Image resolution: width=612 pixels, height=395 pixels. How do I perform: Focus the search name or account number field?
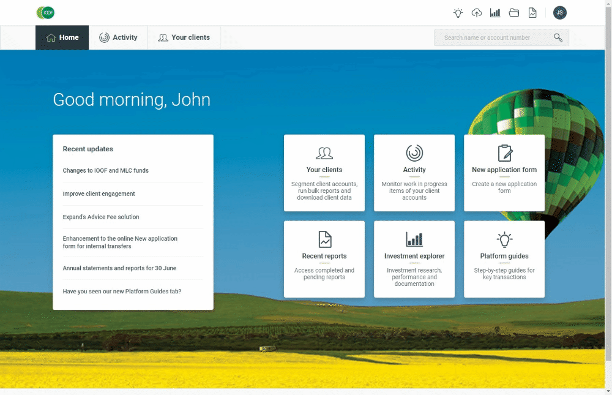501,37
